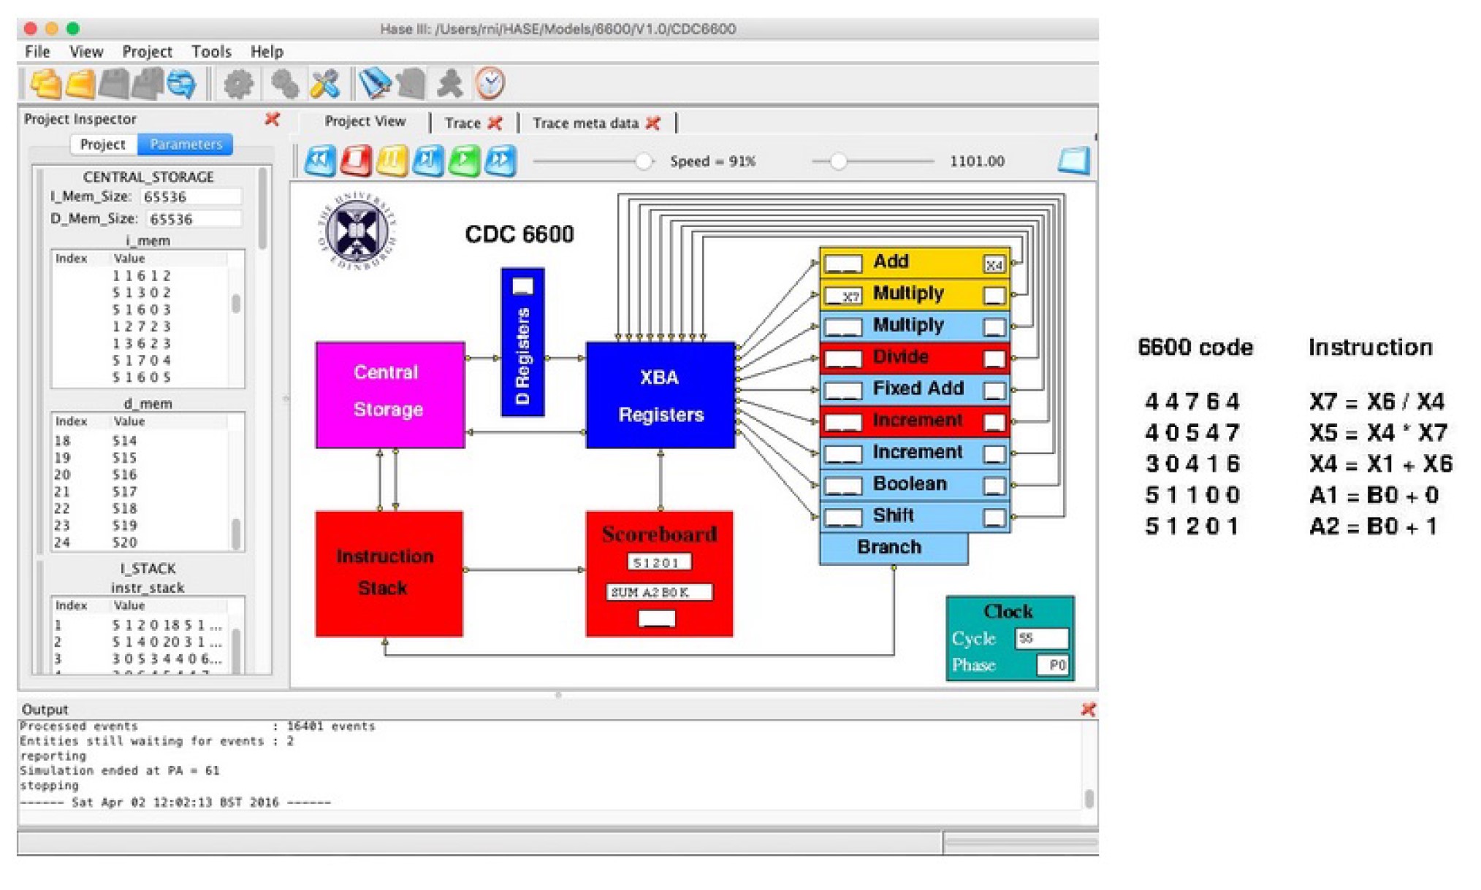
Task: Click the blue window icon beside 1101.00
Action: point(1073,161)
